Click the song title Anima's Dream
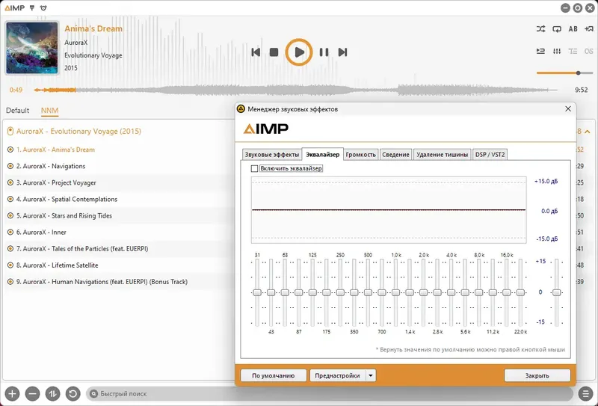 pos(93,28)
